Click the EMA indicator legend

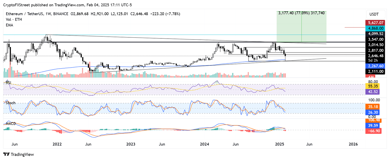pos(9,25)
